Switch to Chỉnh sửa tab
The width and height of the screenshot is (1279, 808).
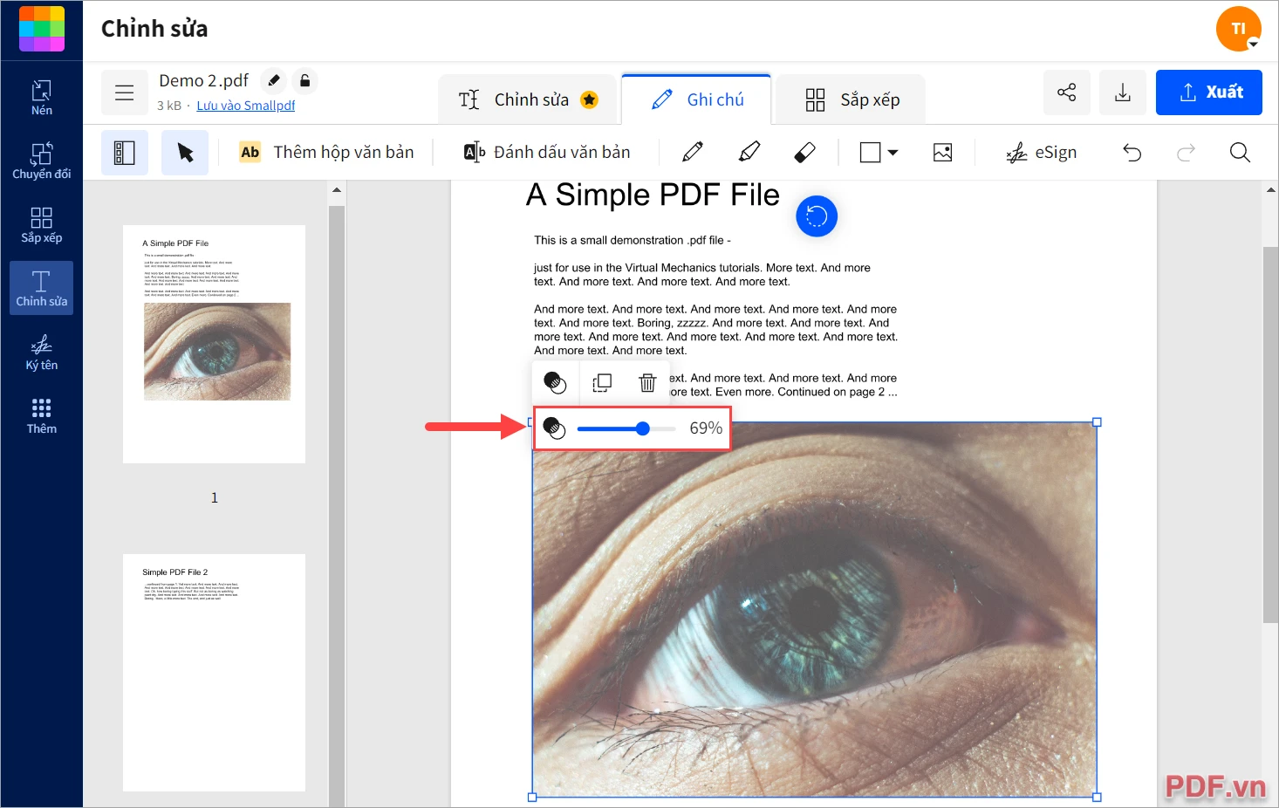pyautogui.click(x=528, y=99)
